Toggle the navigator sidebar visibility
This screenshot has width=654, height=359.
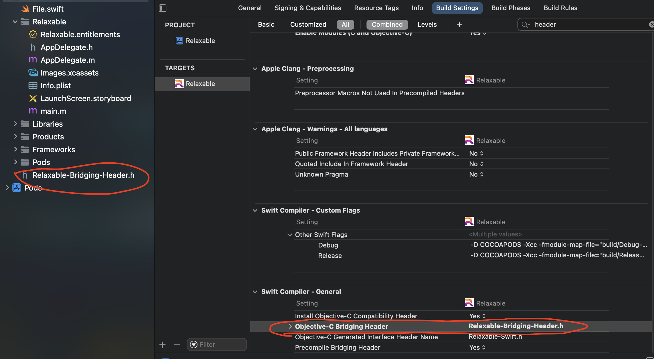(x=162, y=8)
